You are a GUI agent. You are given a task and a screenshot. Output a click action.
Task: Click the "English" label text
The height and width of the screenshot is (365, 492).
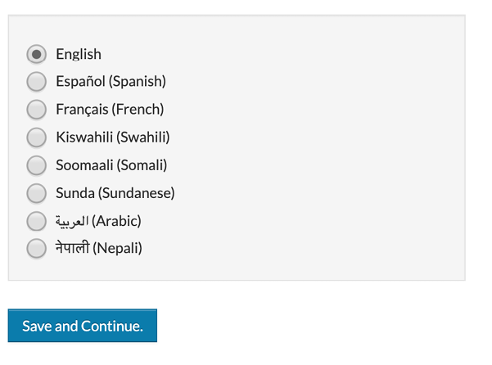tap(79, 54)
